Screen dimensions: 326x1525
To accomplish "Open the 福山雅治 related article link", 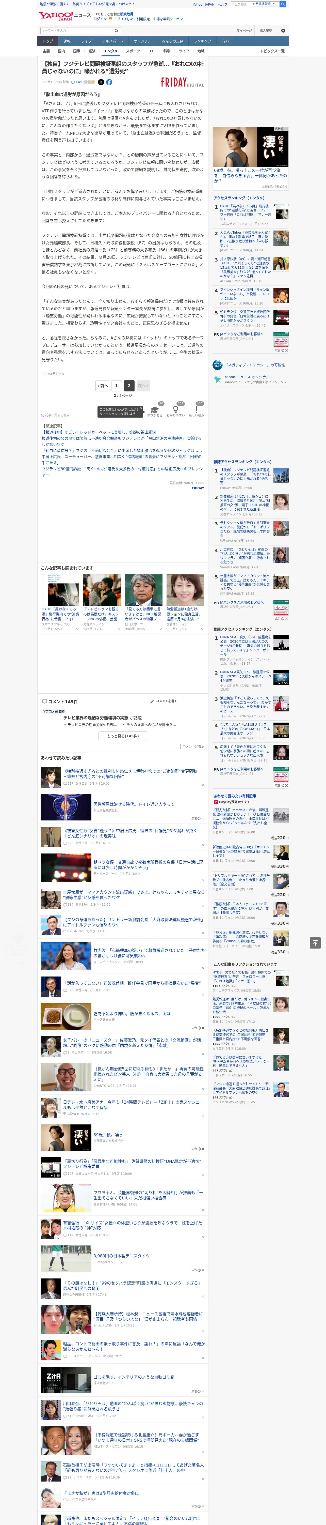I will pyautogui.click(x=99, y=432).
